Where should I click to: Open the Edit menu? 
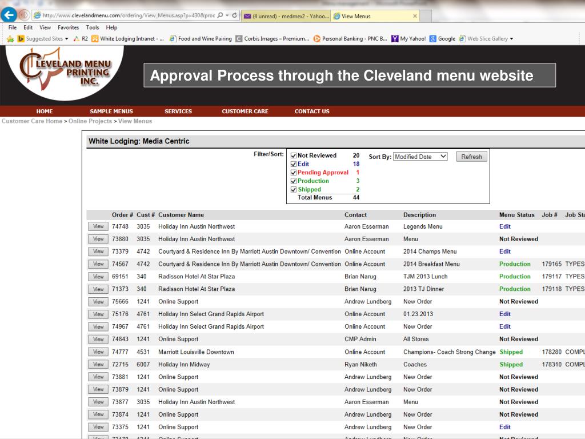(x=28, y=27)
